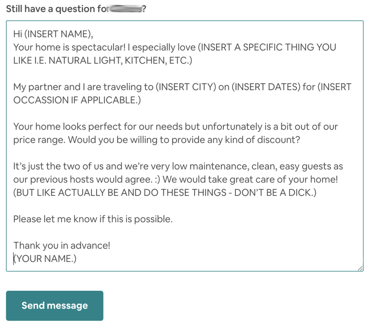The width and height of the screenshot is (369, 325).
Task: Click the ':)' smiley in the message
Action: point(157,179)
